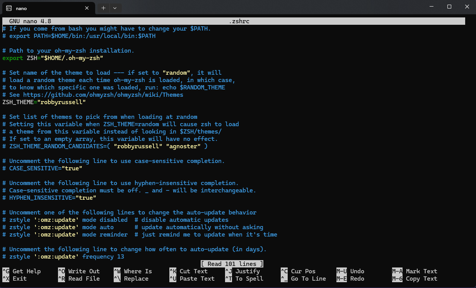Click 'Set list of themes to pick' comment

(100, 117)
